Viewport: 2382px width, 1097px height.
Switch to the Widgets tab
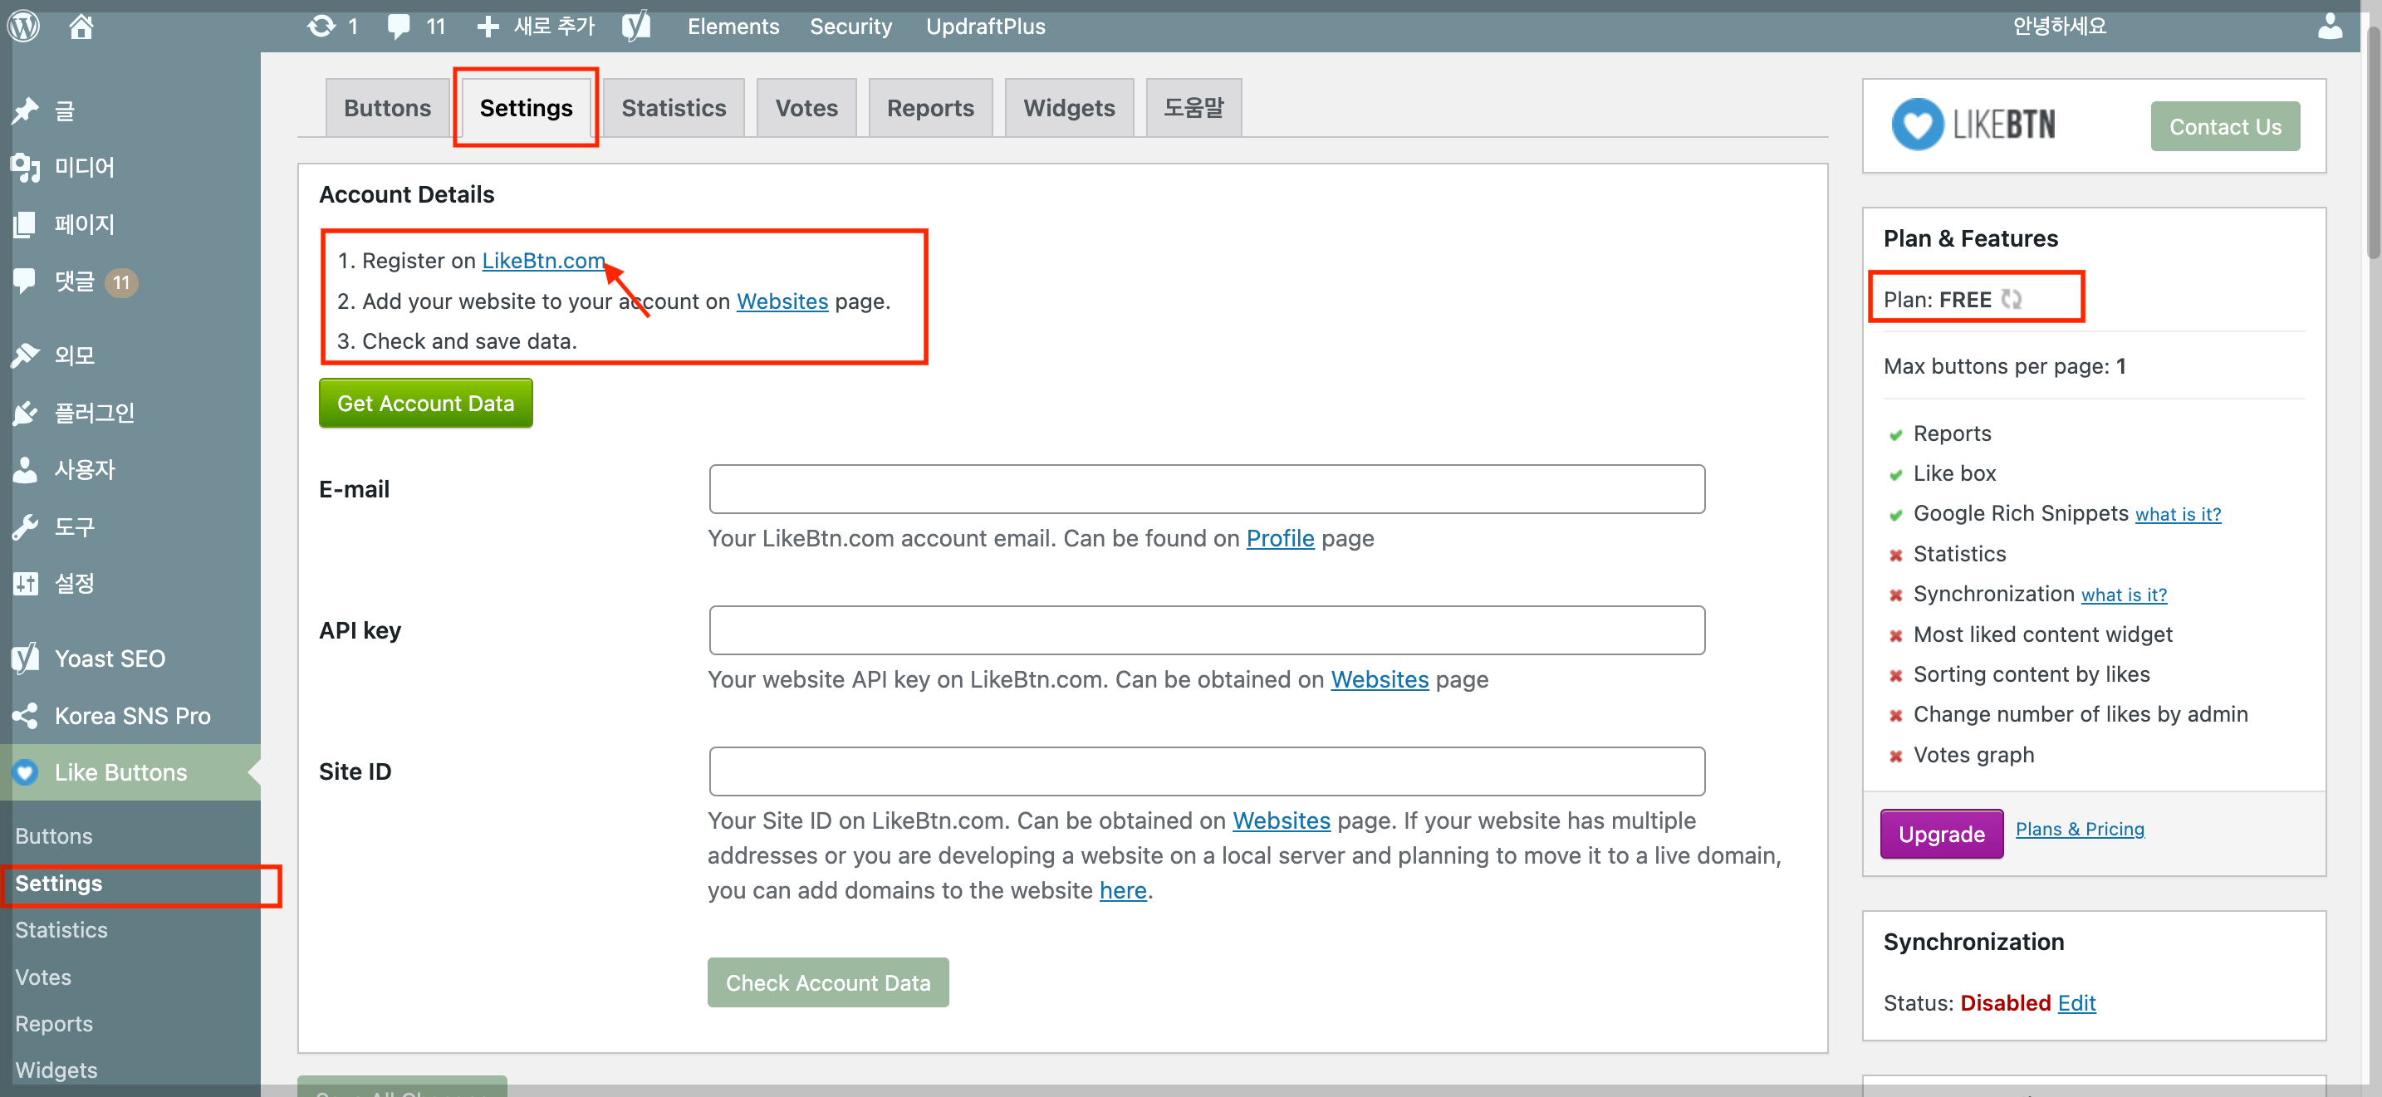tap(1068, 108)
